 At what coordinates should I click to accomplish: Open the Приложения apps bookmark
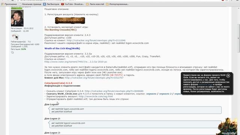(9, 4)
